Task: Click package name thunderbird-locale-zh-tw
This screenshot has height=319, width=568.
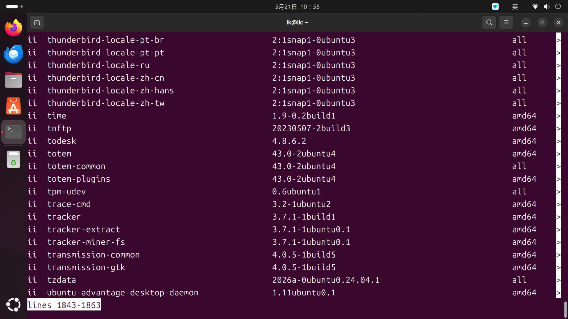Action: pyautogui.click(x=105, y=103)
